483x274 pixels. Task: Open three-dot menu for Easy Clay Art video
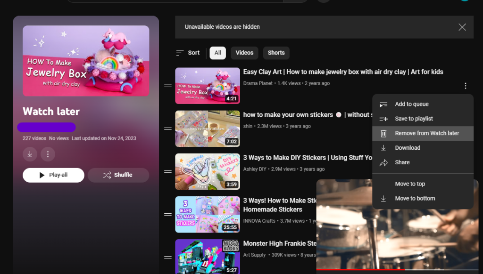pos(465,86)
